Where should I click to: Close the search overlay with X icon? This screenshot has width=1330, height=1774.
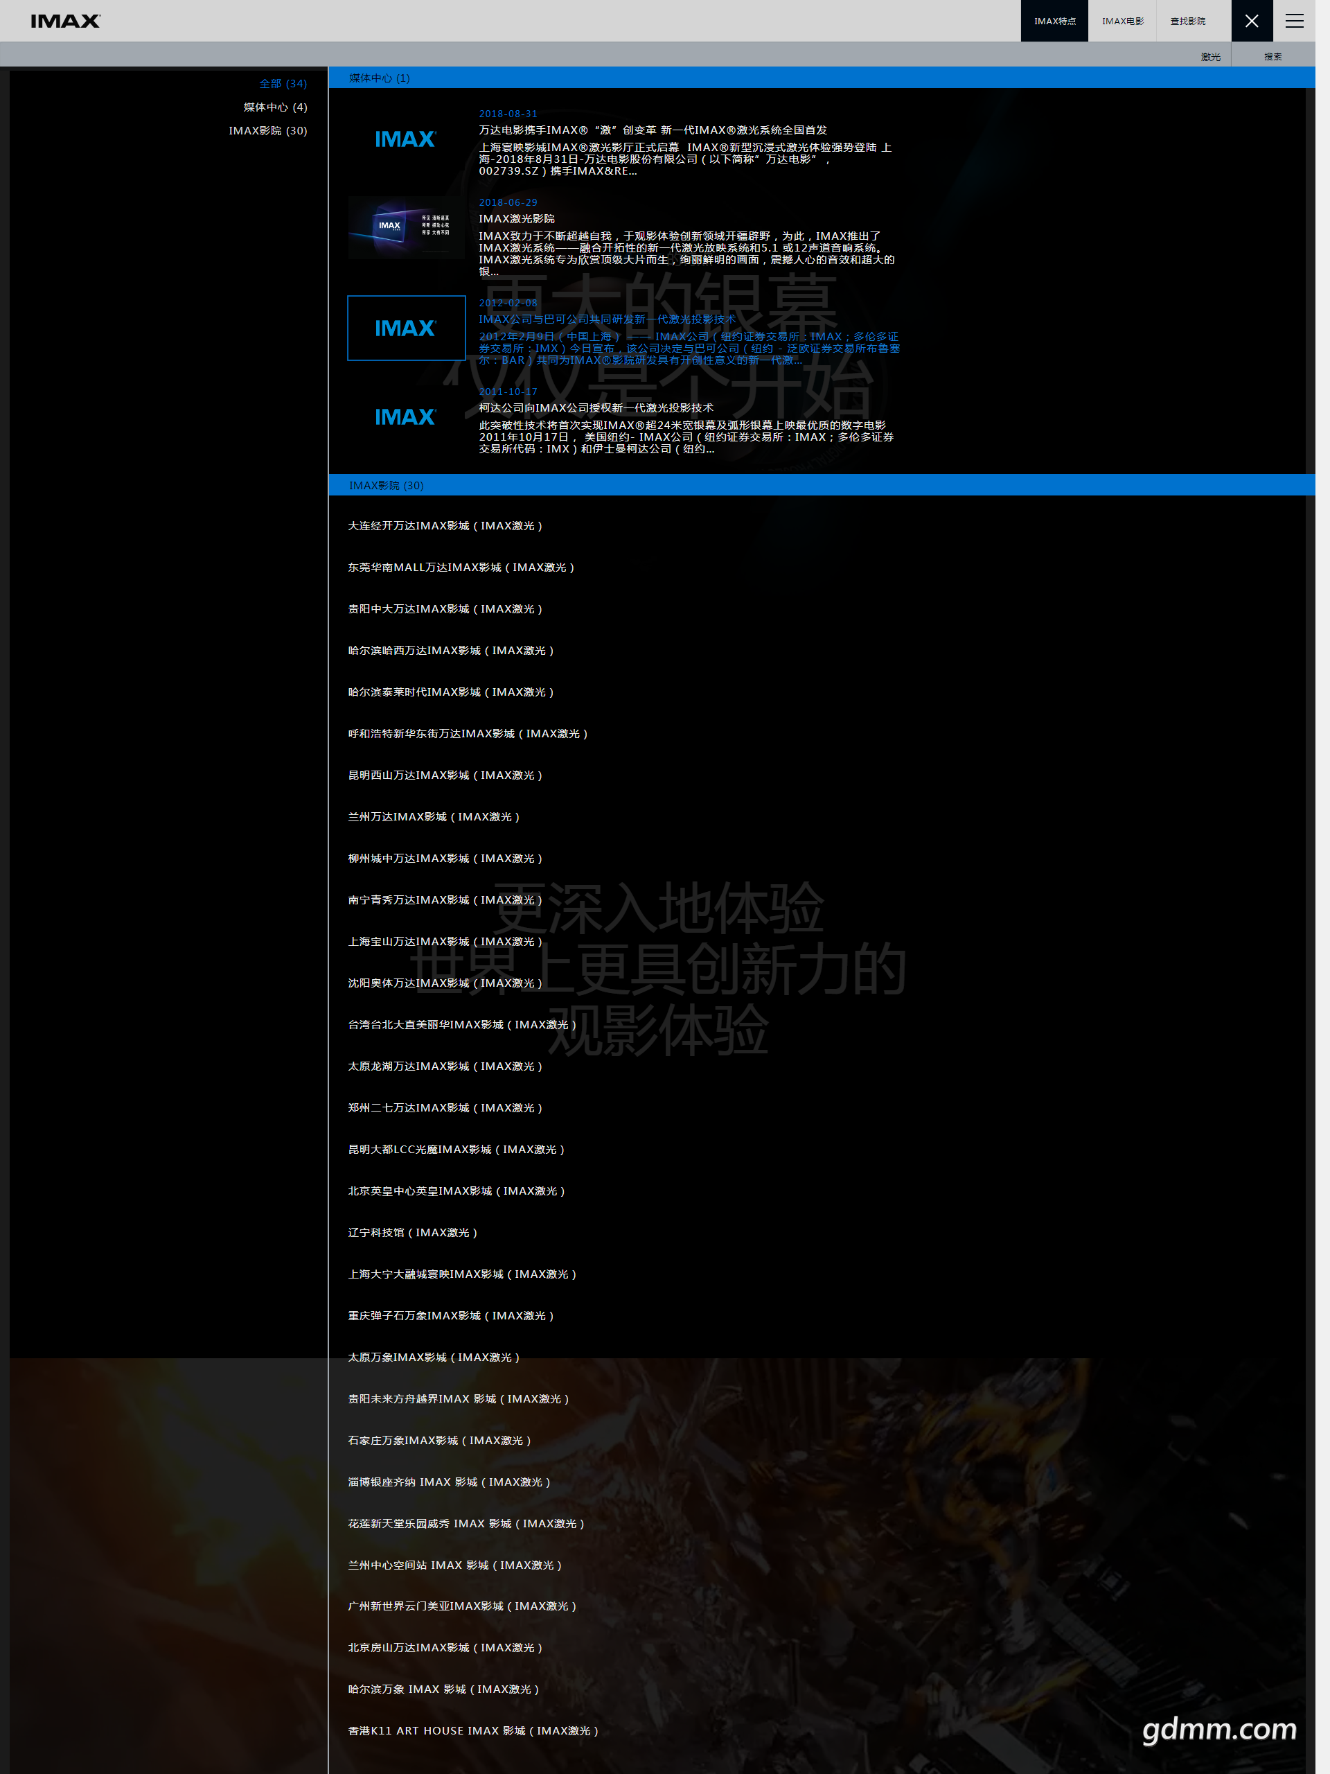(1252, 21)
